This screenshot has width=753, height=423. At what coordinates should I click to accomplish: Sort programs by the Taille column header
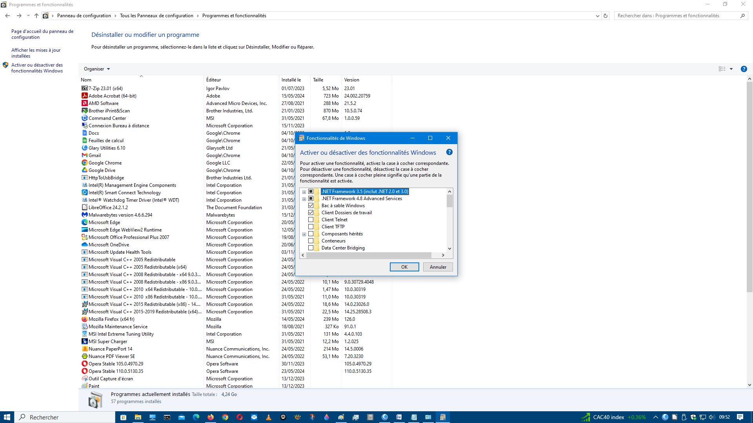pos(318,80)
